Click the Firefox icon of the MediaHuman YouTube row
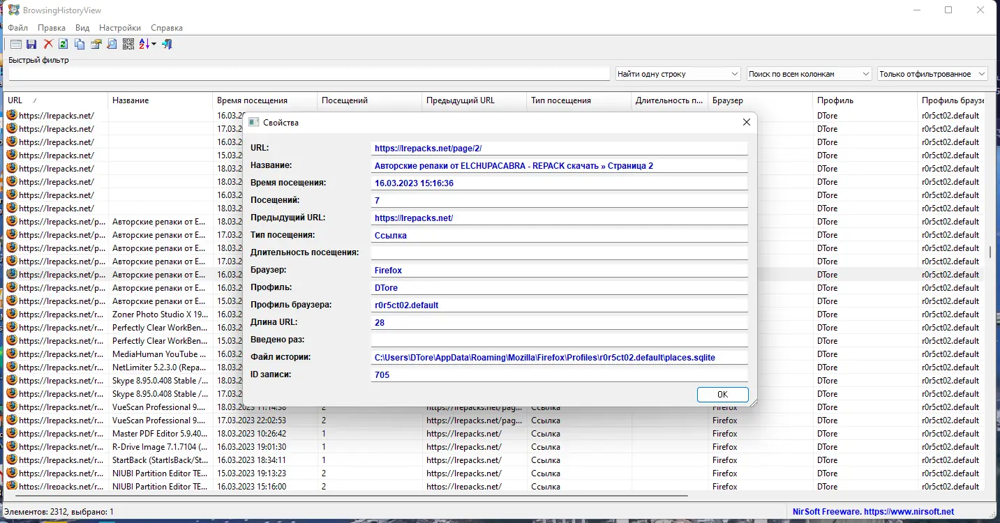 coord(12,354)
